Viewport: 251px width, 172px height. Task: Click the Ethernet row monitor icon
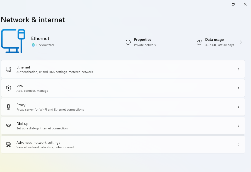click(9, 69)
